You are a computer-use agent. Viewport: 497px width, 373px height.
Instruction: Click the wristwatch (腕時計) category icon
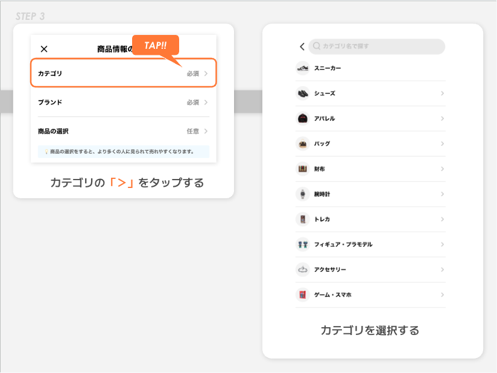point(302,194)
